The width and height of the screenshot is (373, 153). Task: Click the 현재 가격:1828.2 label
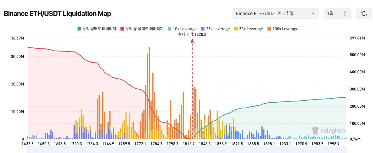192,34
